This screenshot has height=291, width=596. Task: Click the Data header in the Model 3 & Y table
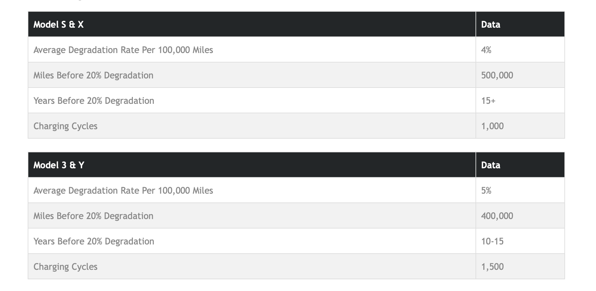coord(490,165)
